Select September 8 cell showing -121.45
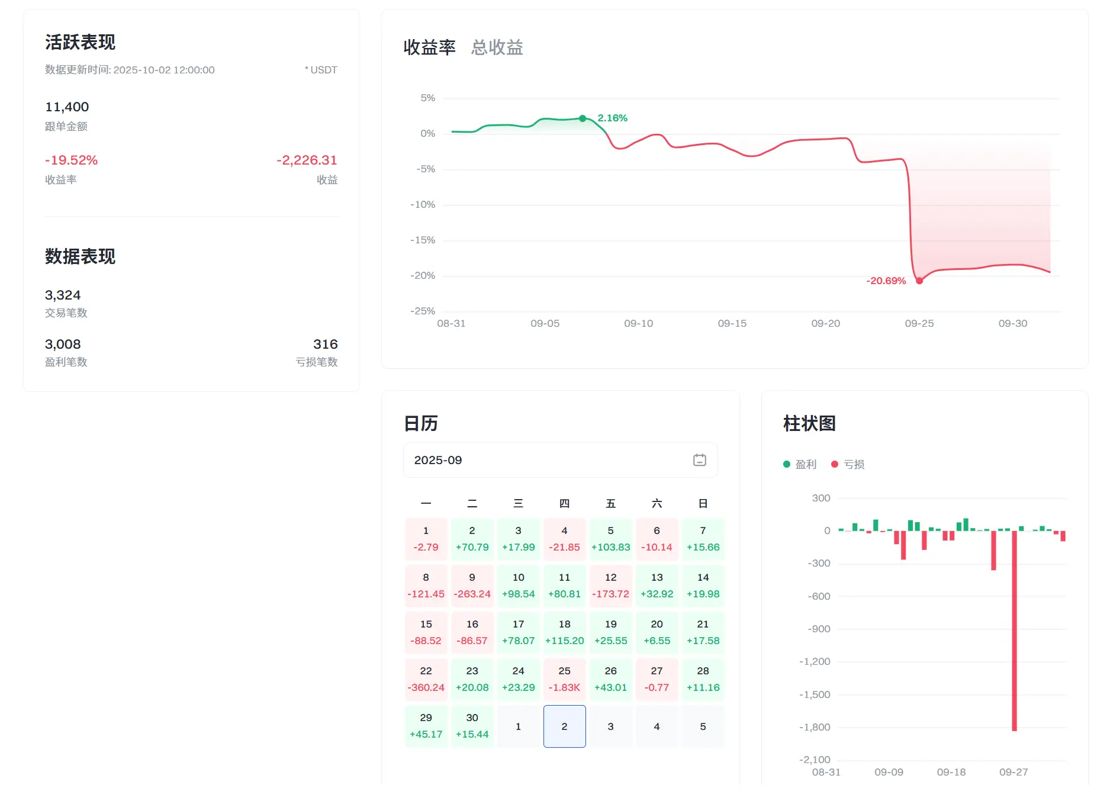Viewport: 1094px width, 785px height. (426, 586)
